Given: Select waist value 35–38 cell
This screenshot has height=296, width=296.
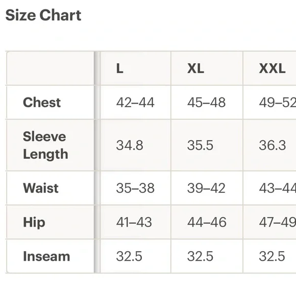Looking at the screenshot, I should click(x=135, y=188).
